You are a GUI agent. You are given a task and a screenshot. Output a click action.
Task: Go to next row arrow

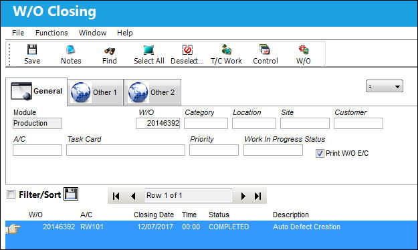[x=243, y=196]
